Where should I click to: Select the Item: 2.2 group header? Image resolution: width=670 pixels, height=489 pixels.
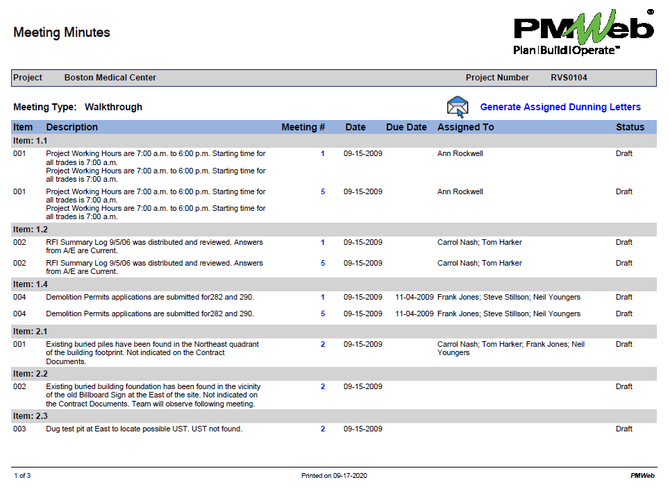pos(334,374)
